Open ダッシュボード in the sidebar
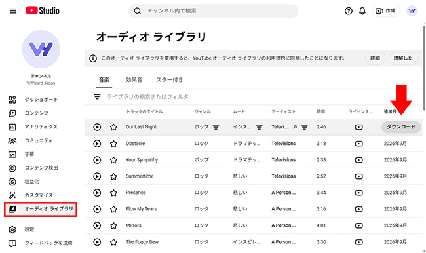Screen dimensions: 426x253 41,100
